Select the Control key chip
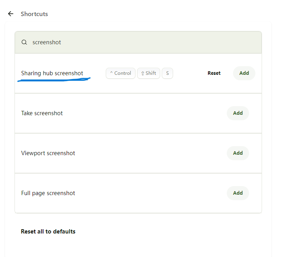Screen dimensions: 291x257 click(x=121, y=73)
